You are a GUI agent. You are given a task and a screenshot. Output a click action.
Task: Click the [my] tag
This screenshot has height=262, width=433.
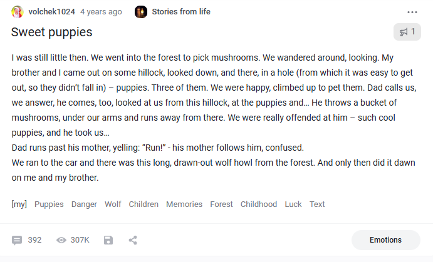pos(19,204)
